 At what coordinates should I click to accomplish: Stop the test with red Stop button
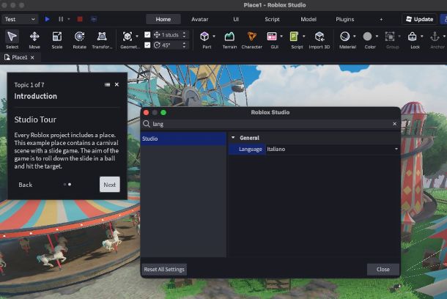[80, 19]
